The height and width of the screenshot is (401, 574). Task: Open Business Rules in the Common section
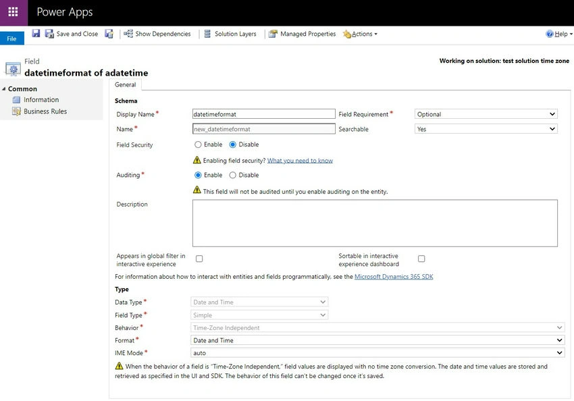[45, 111]
